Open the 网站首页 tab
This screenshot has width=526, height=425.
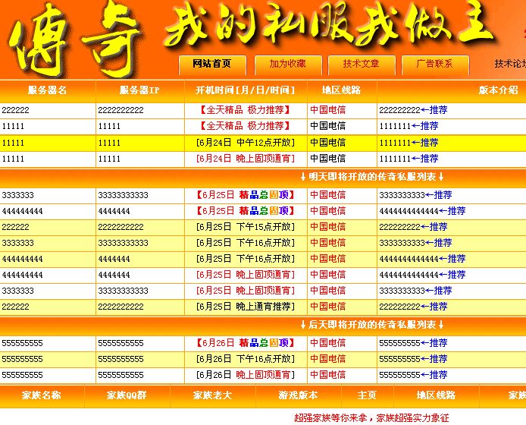pos(212,65)
